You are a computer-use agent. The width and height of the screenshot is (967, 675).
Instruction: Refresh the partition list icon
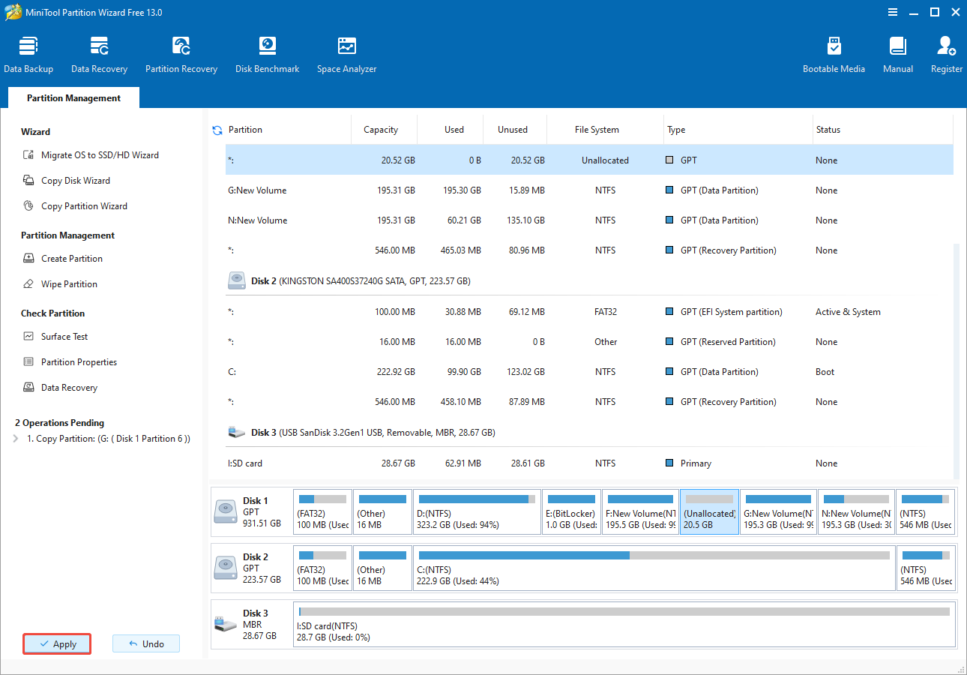(x=217, y=130)
